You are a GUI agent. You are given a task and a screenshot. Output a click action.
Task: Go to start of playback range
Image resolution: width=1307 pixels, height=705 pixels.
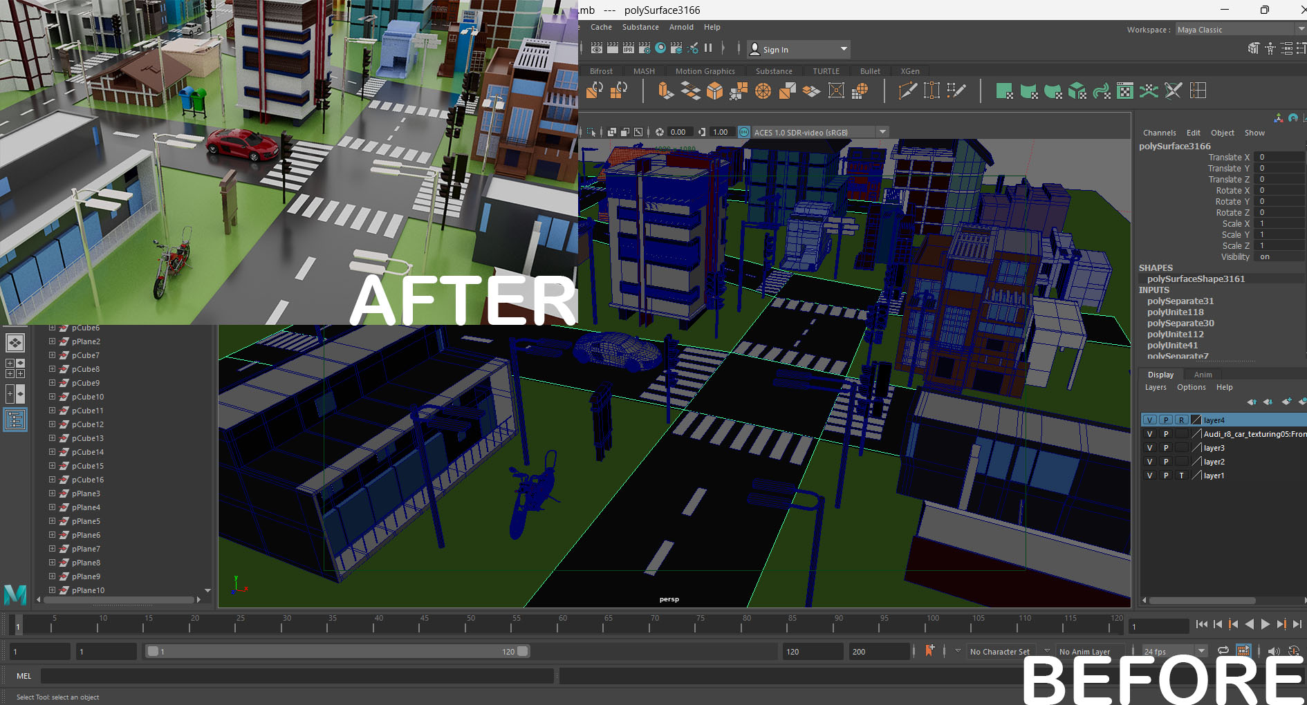tap(1202, 624)
